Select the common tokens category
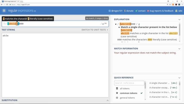The image size is (184, 104). [129, 93]
